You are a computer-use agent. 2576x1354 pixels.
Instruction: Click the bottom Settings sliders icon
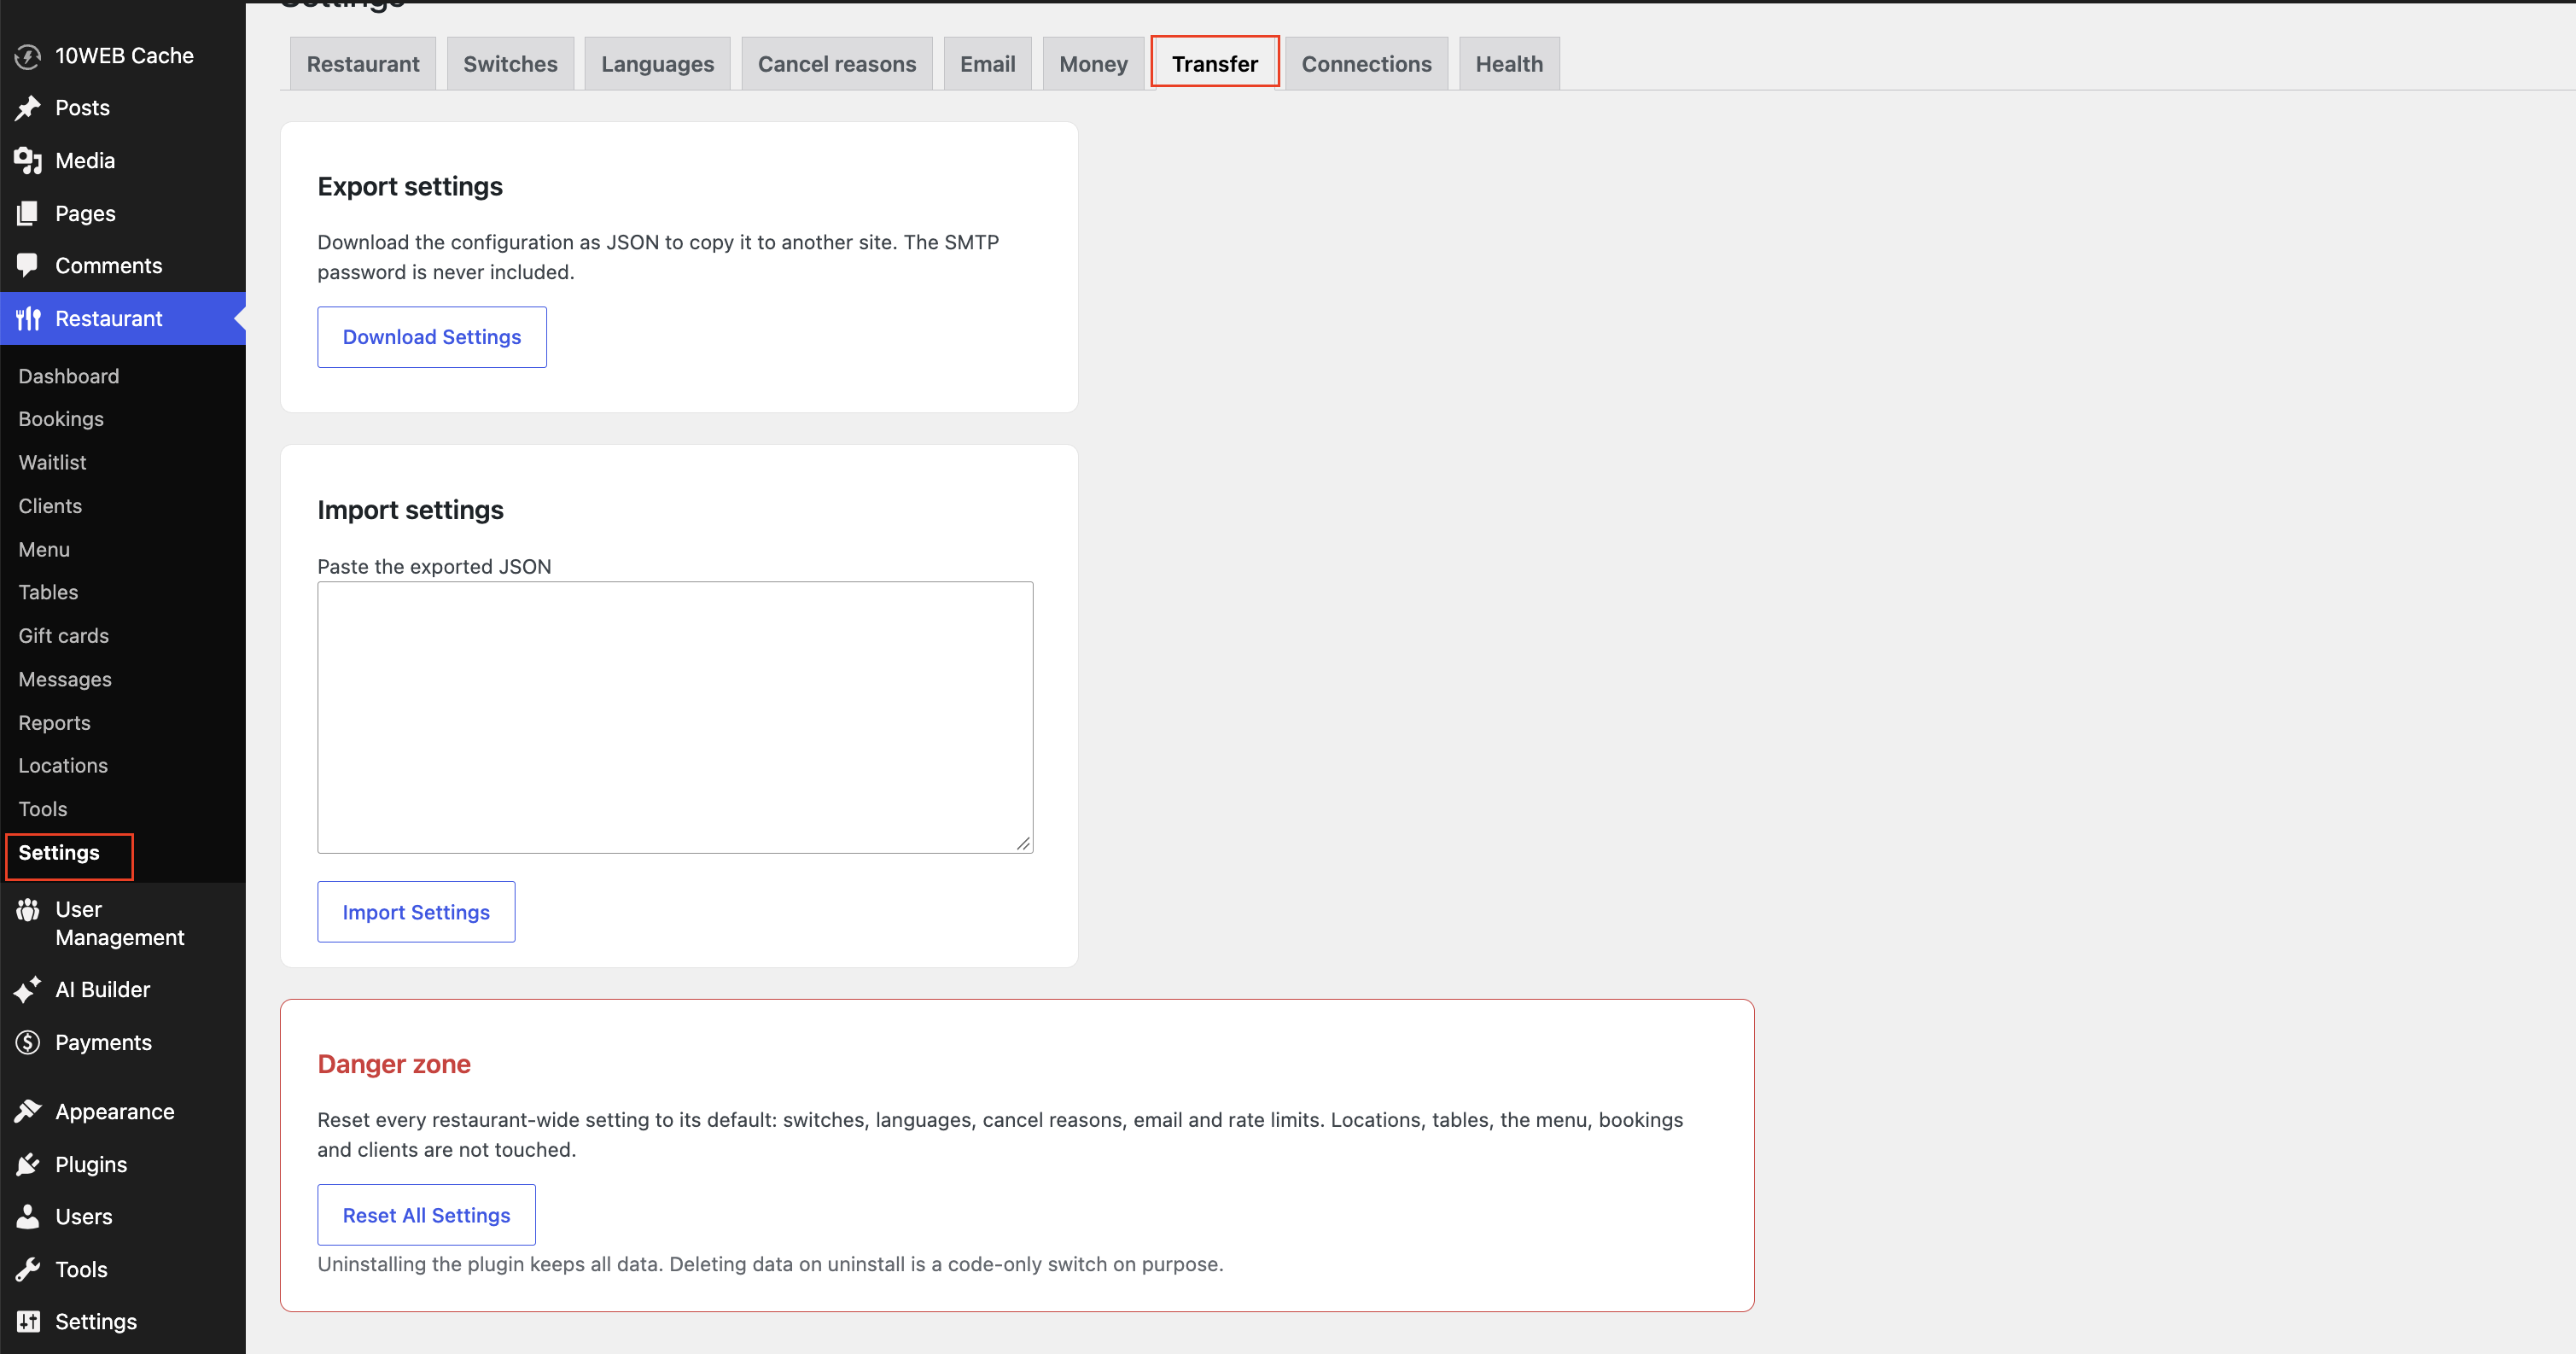28,1322
